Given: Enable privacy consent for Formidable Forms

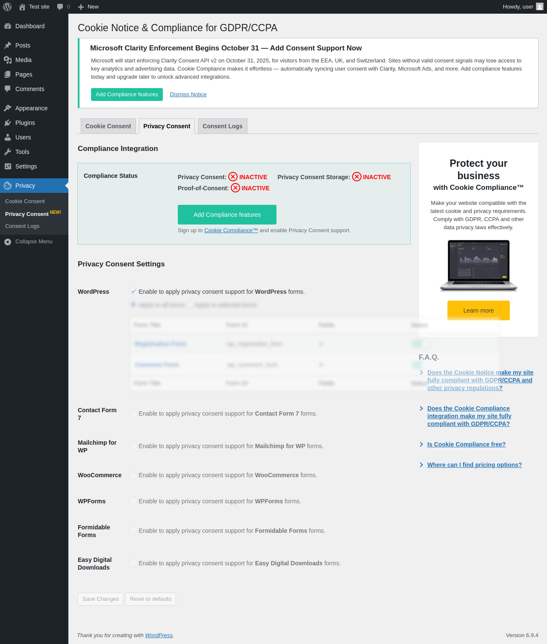Looking at the screenshot, I should 133,531.
